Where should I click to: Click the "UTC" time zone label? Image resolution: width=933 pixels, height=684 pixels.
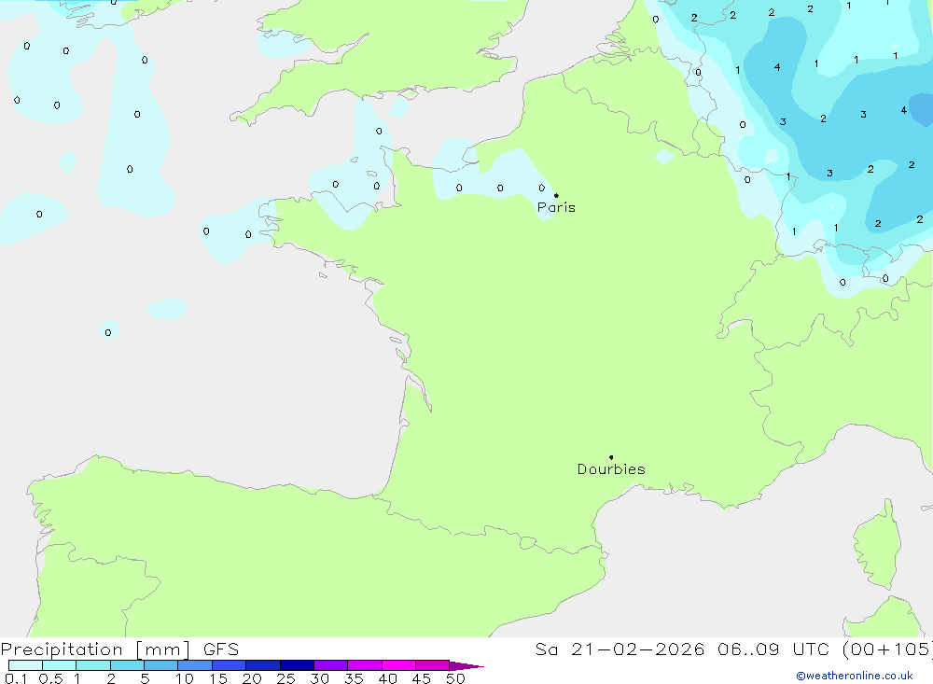pos(811,649)
